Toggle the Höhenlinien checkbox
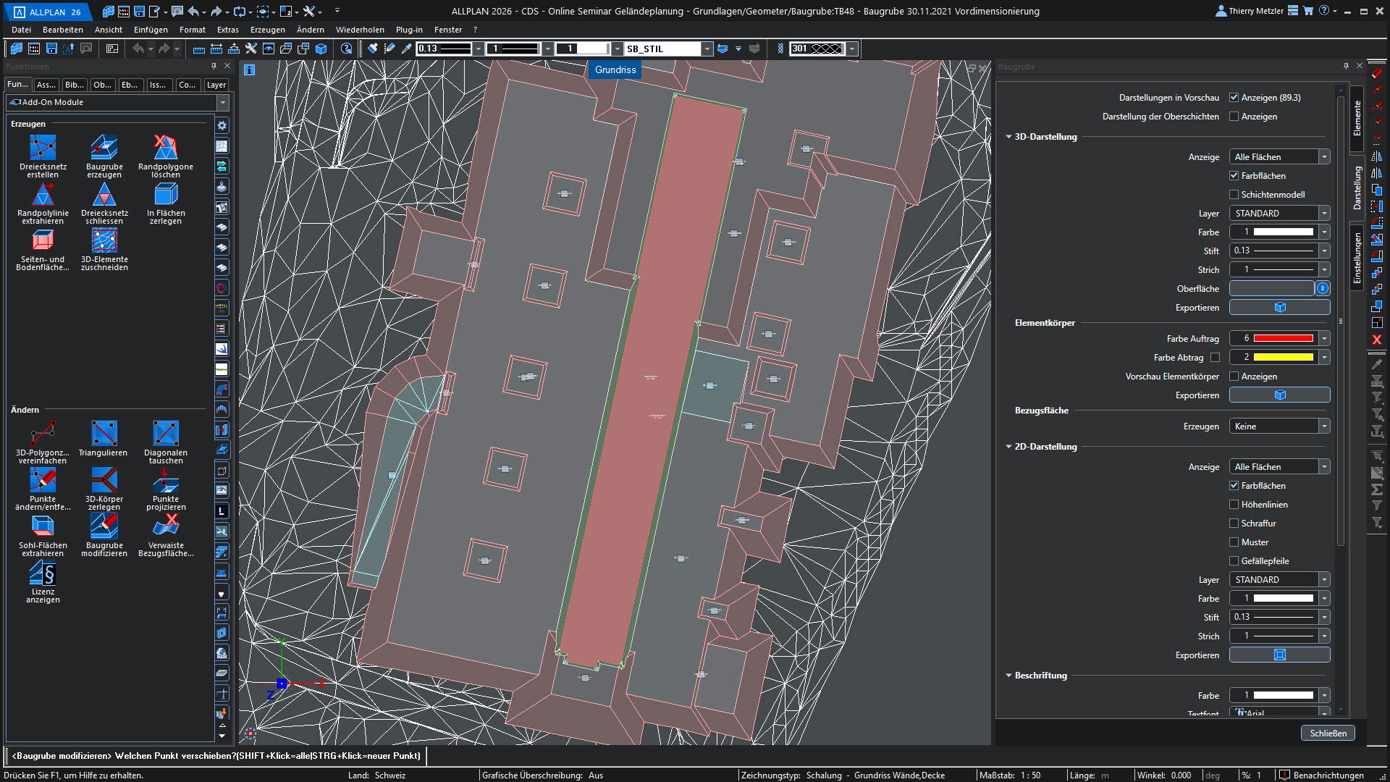 [1234, 505]
